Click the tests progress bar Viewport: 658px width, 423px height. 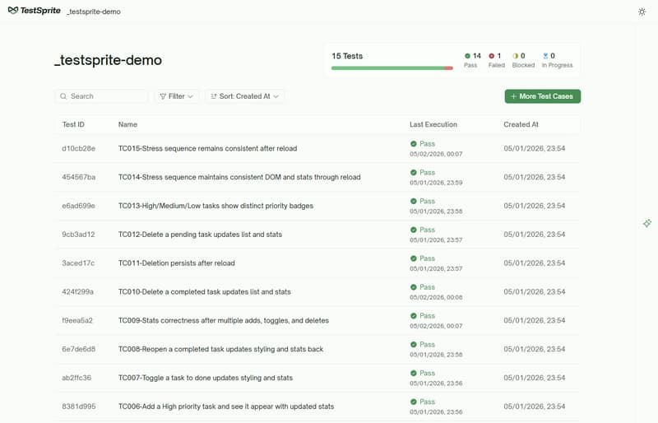pyautogui.click(x=392, y=68)
